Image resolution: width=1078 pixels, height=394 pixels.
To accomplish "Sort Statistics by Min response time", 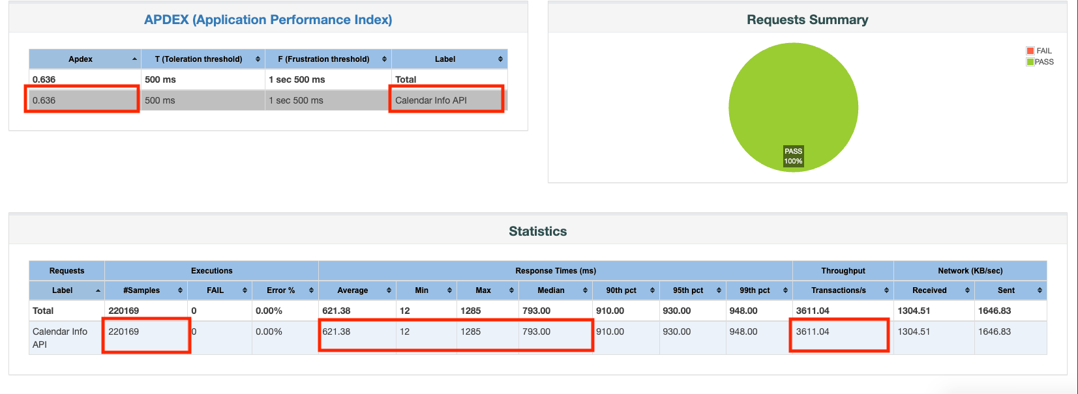I will coord(427,290).
